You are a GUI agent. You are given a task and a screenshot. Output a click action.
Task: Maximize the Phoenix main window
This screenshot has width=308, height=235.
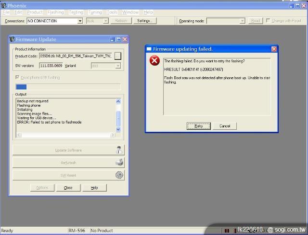click(298, 6)
